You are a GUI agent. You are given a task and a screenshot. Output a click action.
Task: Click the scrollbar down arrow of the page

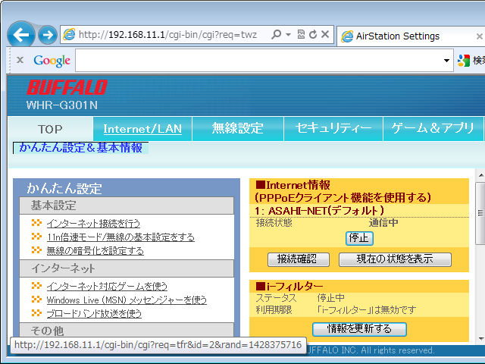coord(480,339)
